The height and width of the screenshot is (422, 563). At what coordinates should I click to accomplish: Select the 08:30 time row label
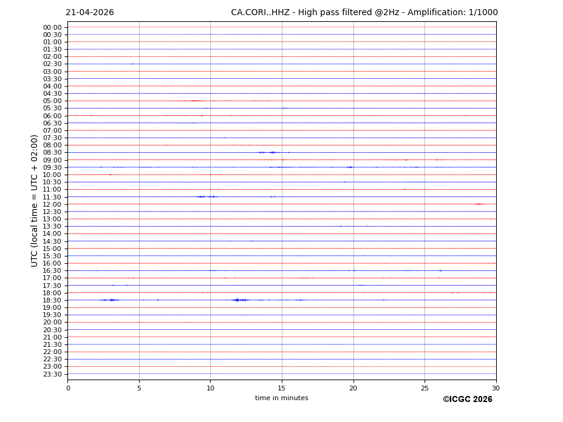point(52,153)
